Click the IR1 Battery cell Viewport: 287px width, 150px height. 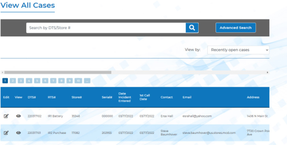(55, 116)
